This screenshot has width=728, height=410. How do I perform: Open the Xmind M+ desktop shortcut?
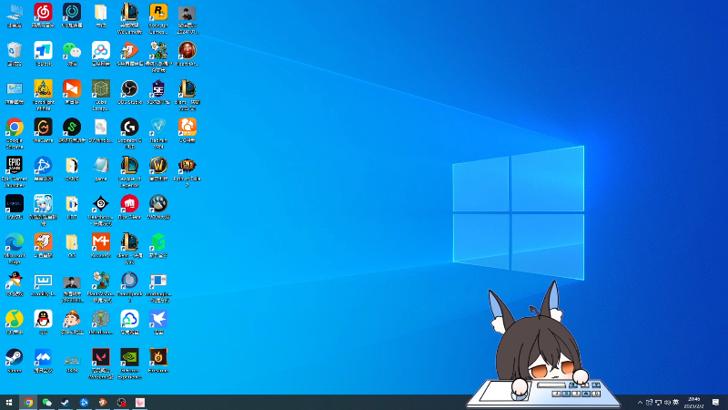[101, 243]
